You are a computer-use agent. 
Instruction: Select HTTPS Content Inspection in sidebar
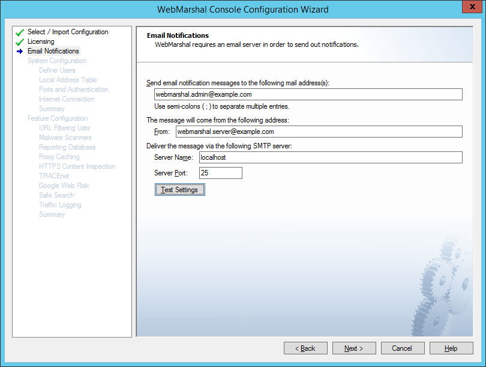[77, 166]
